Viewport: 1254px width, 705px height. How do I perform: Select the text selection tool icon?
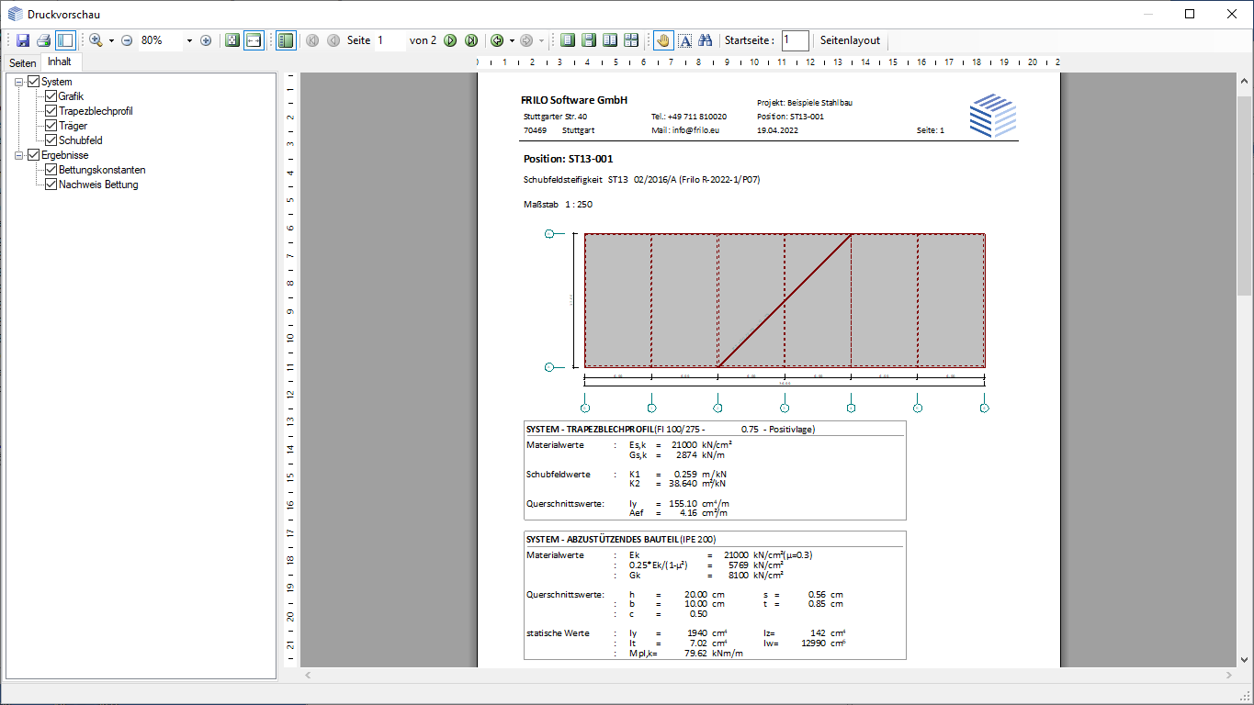[685, 40]
